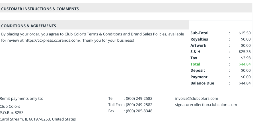255x131 pixels.
Task: Click the Club Colors company name
Action: point(10,106)
